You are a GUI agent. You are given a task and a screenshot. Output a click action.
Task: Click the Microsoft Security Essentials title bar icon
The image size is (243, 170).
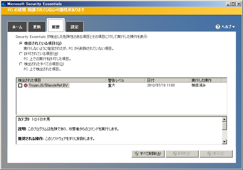[4, 4]
